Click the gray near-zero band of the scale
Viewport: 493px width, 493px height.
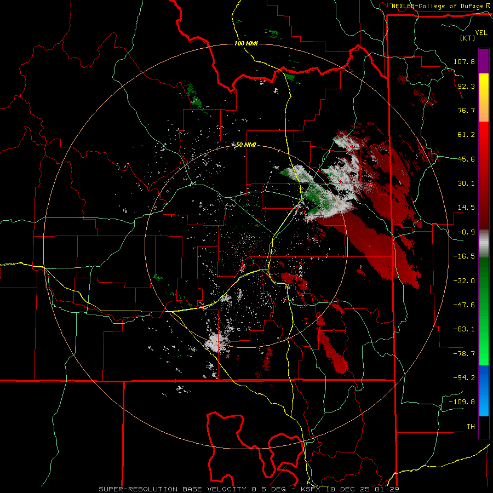point(484,244)
